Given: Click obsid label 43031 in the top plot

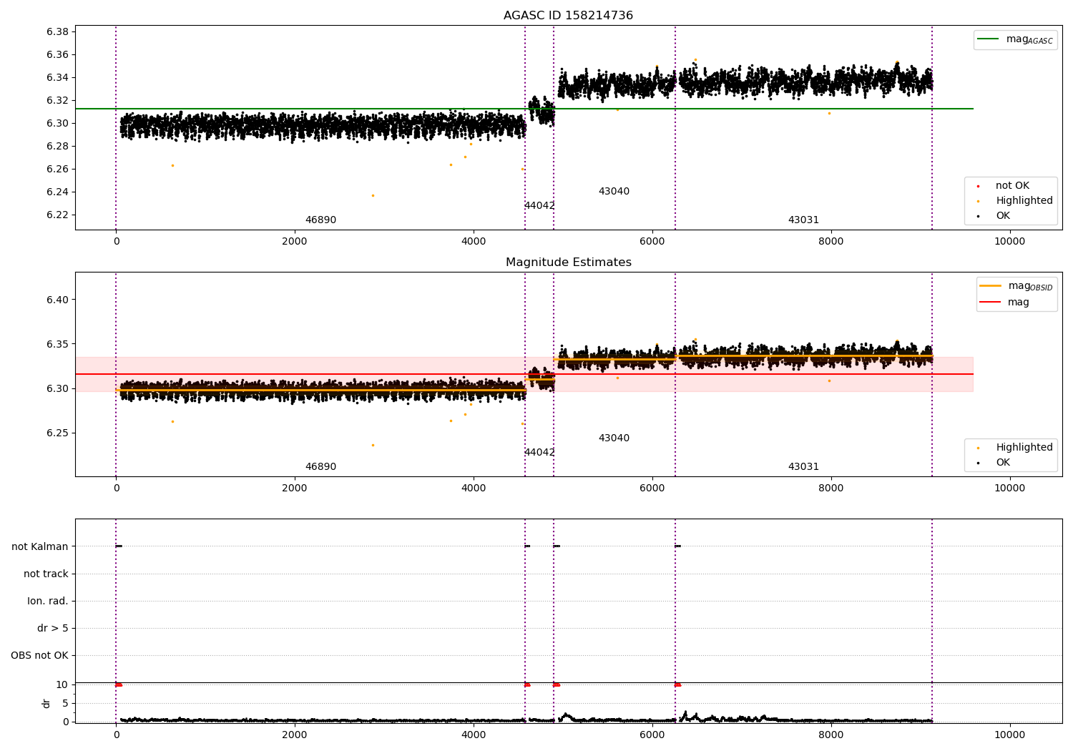Looking at the screenshot, I should [803, 220].
